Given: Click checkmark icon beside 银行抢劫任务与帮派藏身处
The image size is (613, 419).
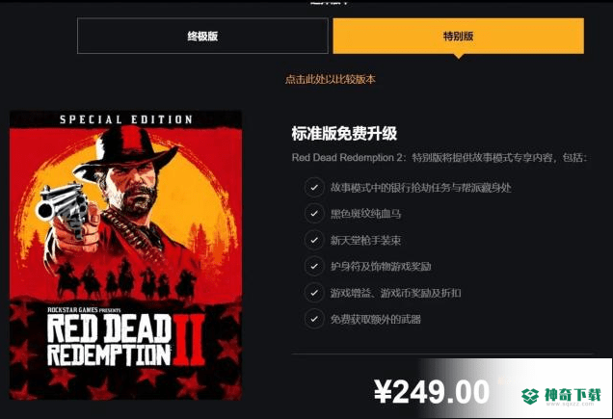Looking at the screenshot, I should 314,187.
